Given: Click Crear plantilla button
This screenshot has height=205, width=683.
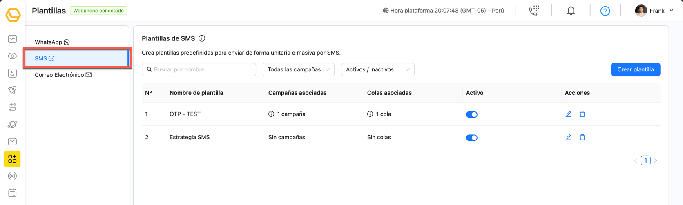Looking at the screenshot, I should [x=635, y=69].
